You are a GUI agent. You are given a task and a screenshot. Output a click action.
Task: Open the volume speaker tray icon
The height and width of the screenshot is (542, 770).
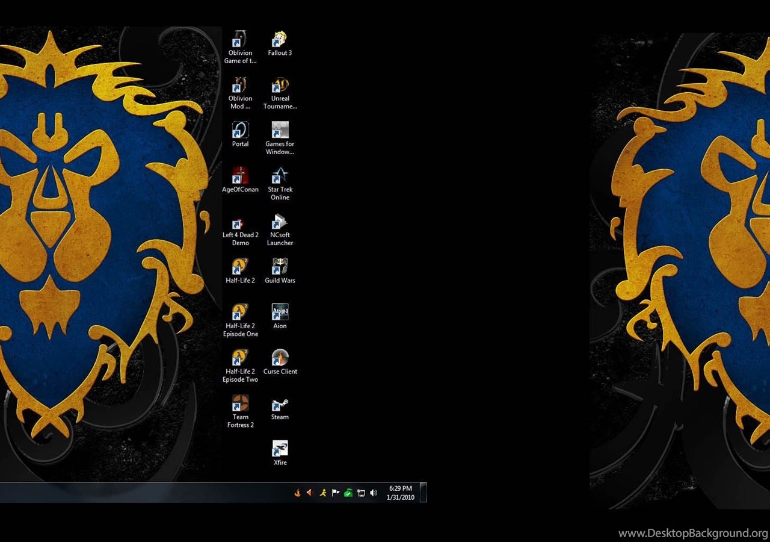click(x=374, y=493)
